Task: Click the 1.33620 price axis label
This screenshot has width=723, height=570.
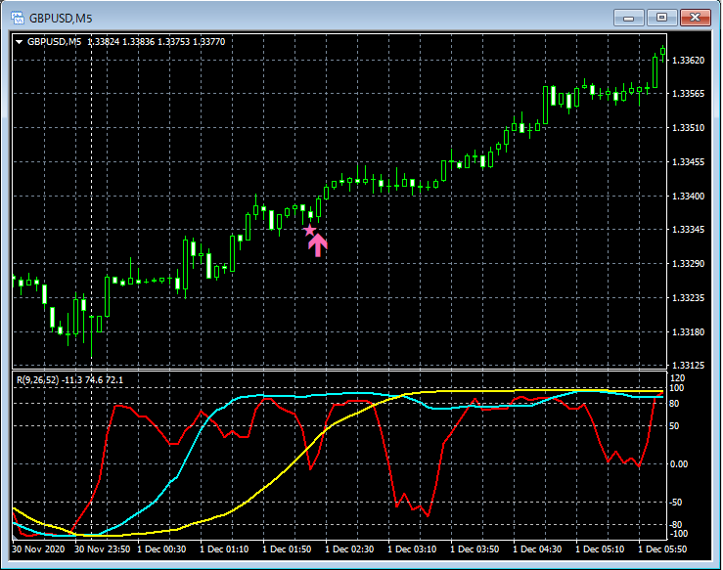Action: coord(691,61)
